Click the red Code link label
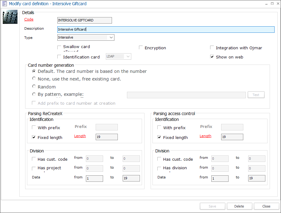Image resolution: width=281 pixels, height=213 pixels. coord(29,19)
